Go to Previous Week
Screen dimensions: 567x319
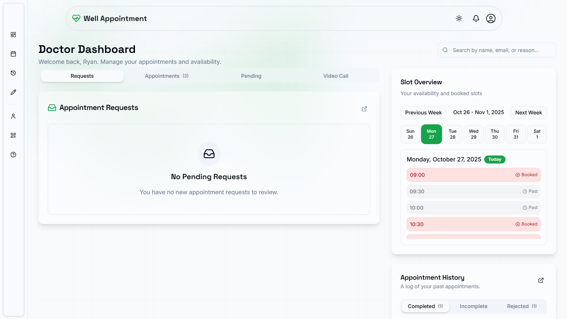(423, 113)
